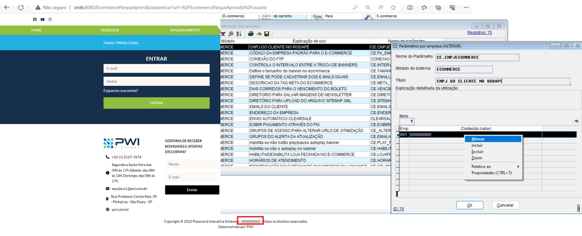The height and width of the screenshot is (236, 582).
Task: Choose 'Excluir' from context menu
Action: coord(477,152)
